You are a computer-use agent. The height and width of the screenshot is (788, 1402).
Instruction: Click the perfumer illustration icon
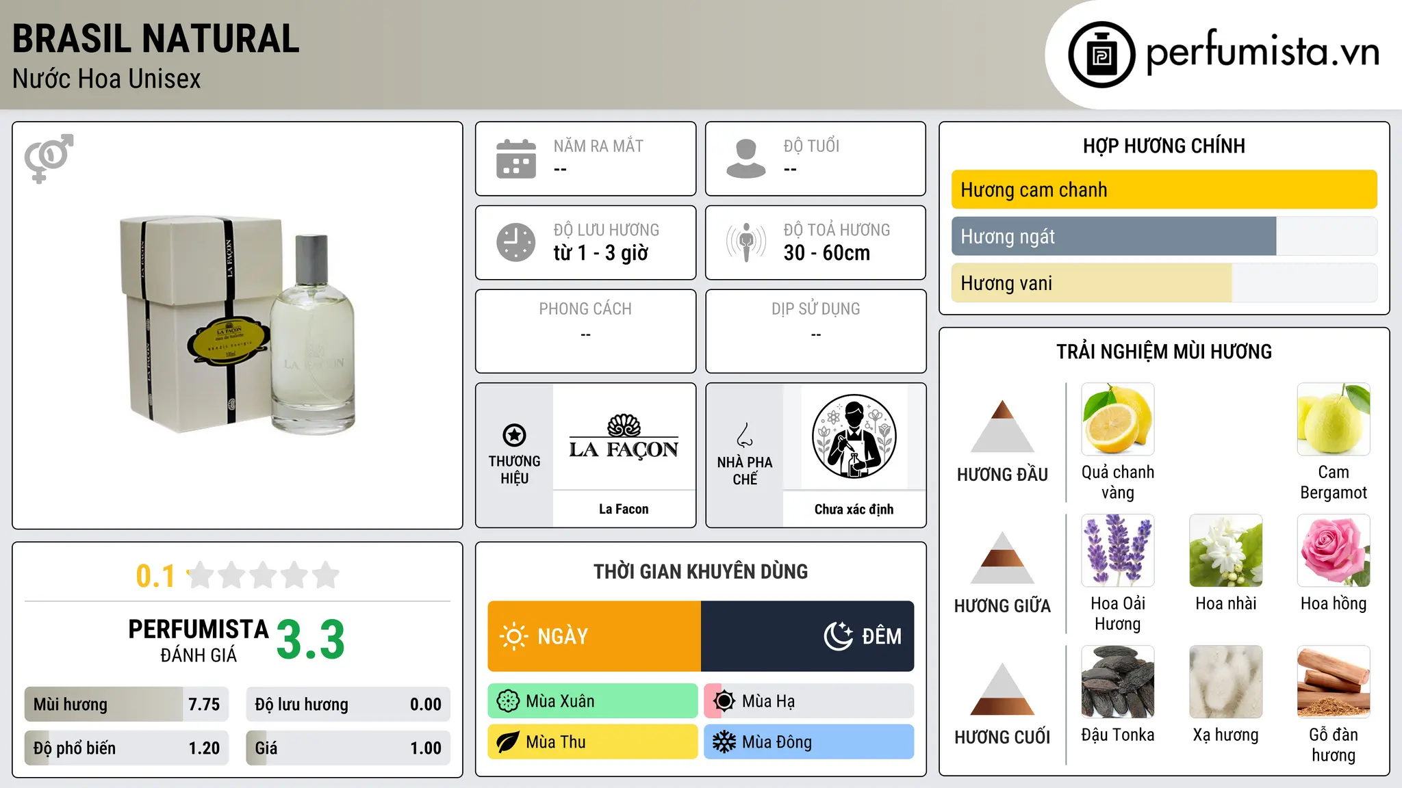(854, 436)
